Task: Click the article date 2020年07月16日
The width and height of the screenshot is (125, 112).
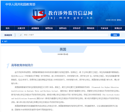Action: [x=63, y=54]
